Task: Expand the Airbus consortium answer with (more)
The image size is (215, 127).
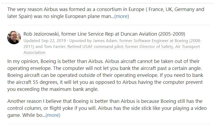Action: [122, 16]
